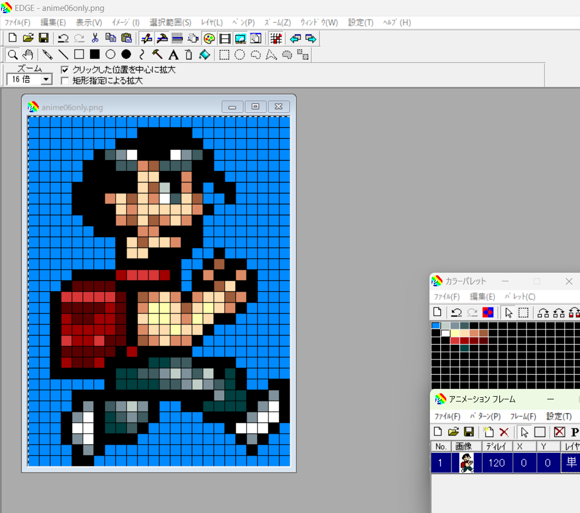The height and width of the screenshot is (513, 580).
Task: Click the new file icon in main toolbar
Action: (13, 38)
